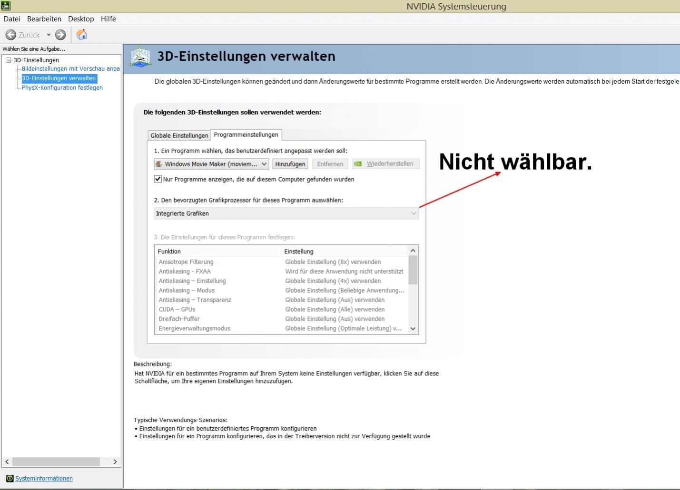Open Integrierte Grafiken processor dropdown
The height and width of the screenshot is (490, 680).
286,213
